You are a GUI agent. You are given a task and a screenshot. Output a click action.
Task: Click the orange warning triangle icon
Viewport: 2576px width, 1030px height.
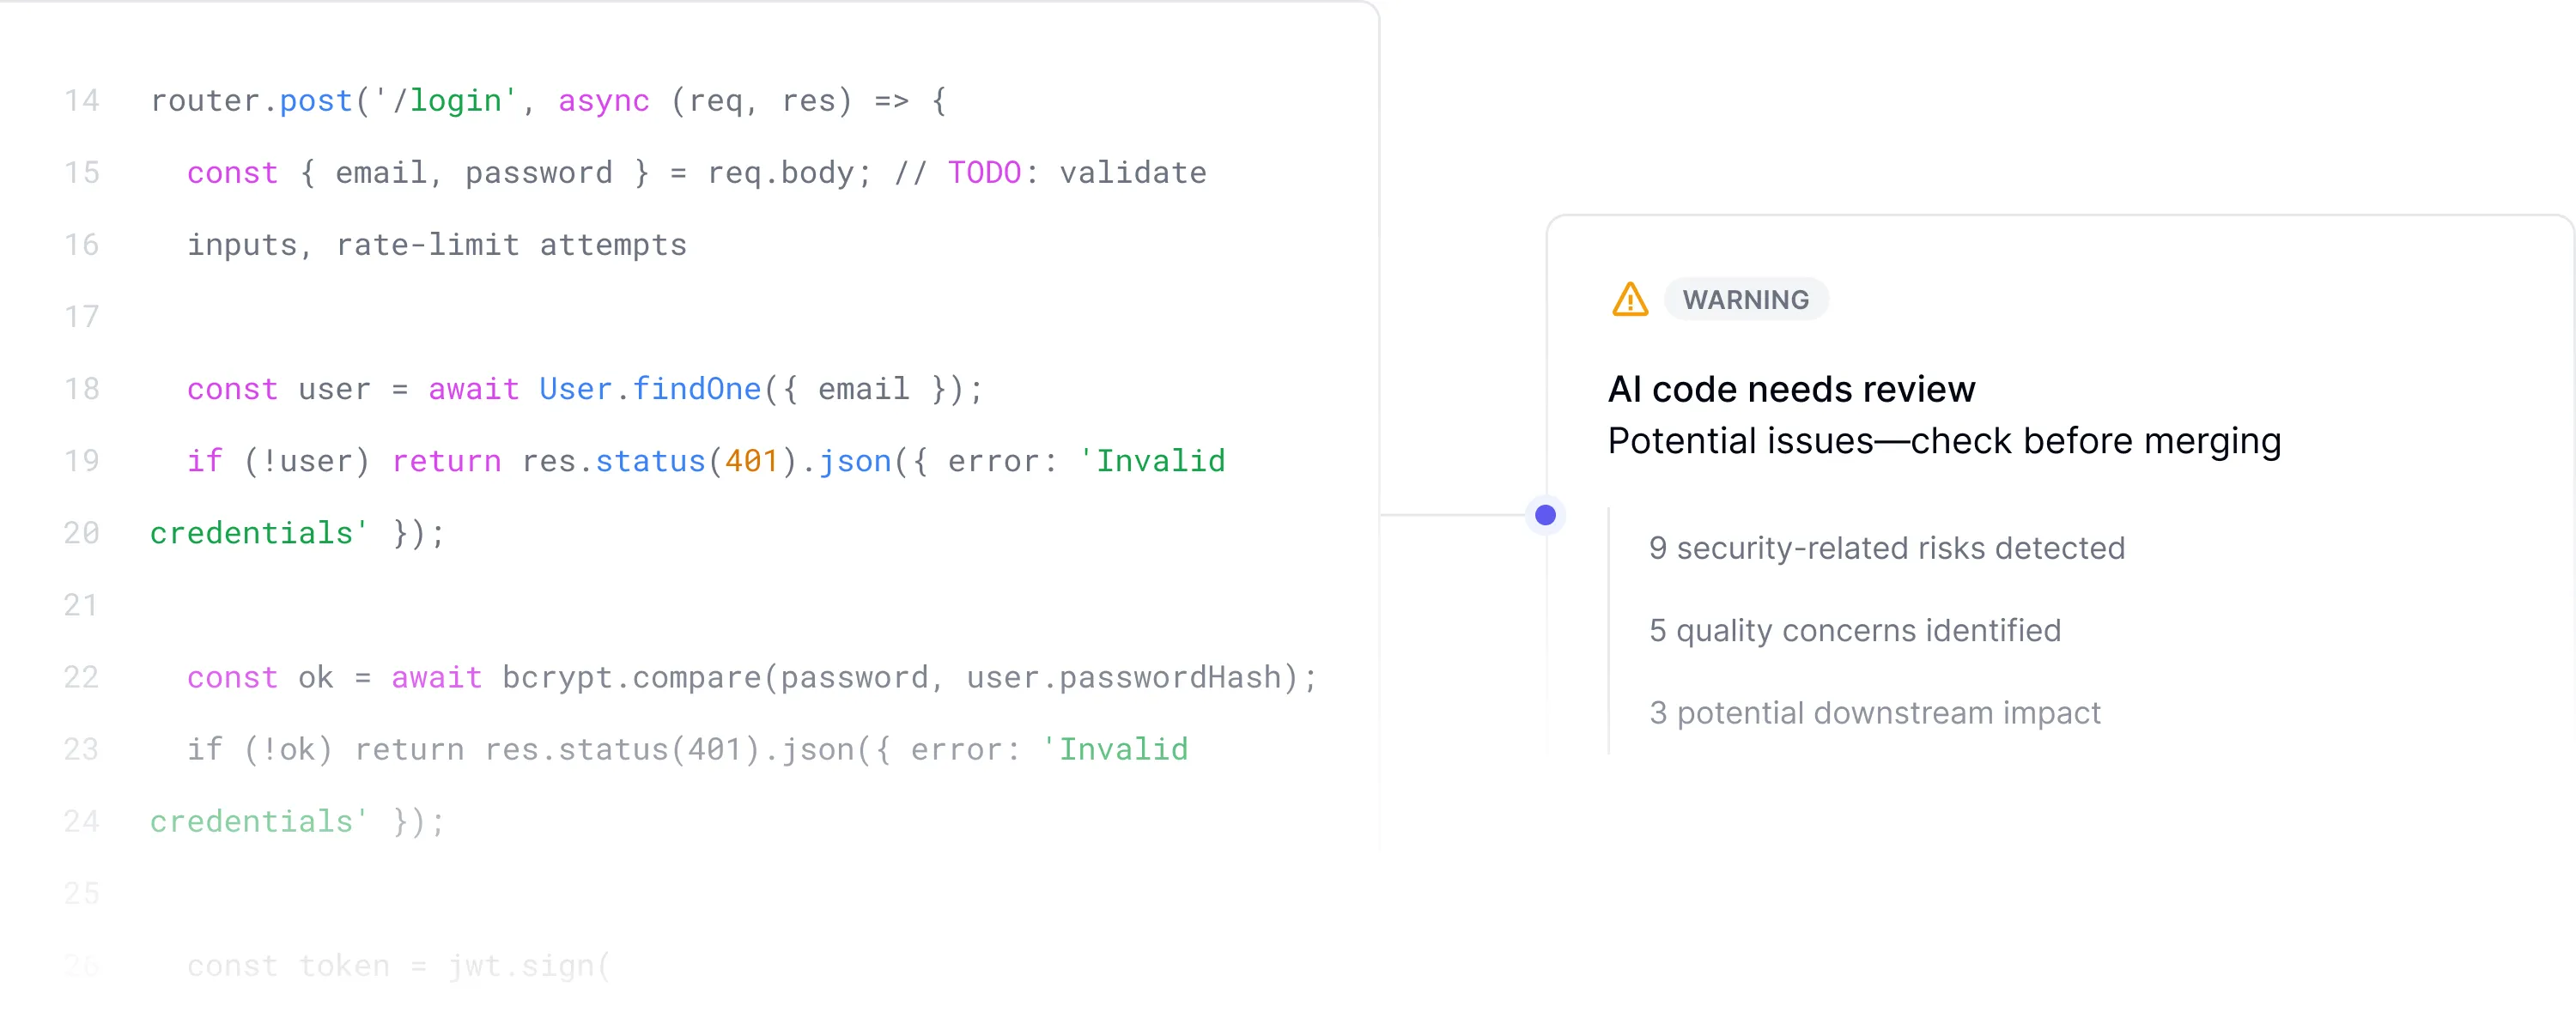coord(1629,299)
